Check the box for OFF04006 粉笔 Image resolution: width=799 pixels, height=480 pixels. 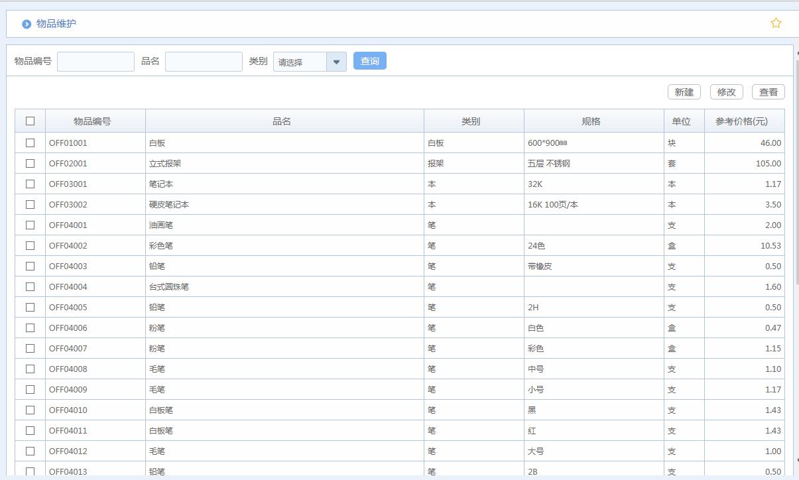(x=30, y=328)
